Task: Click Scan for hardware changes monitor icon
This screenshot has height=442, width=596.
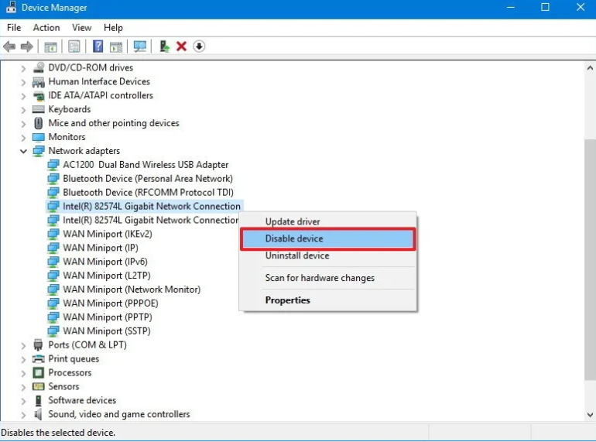Action: [140, 46]
